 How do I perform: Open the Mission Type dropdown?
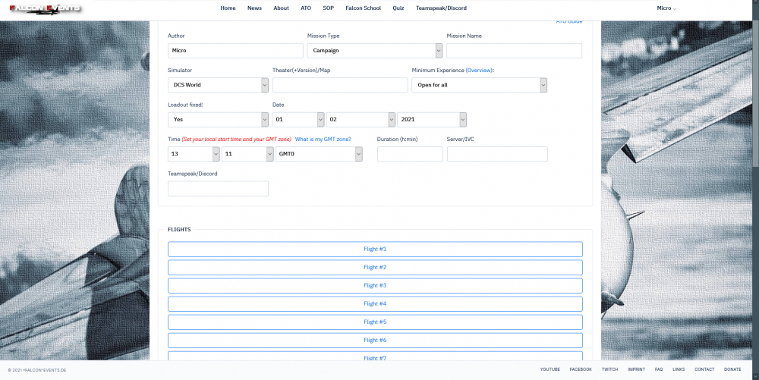coord(375,51)
